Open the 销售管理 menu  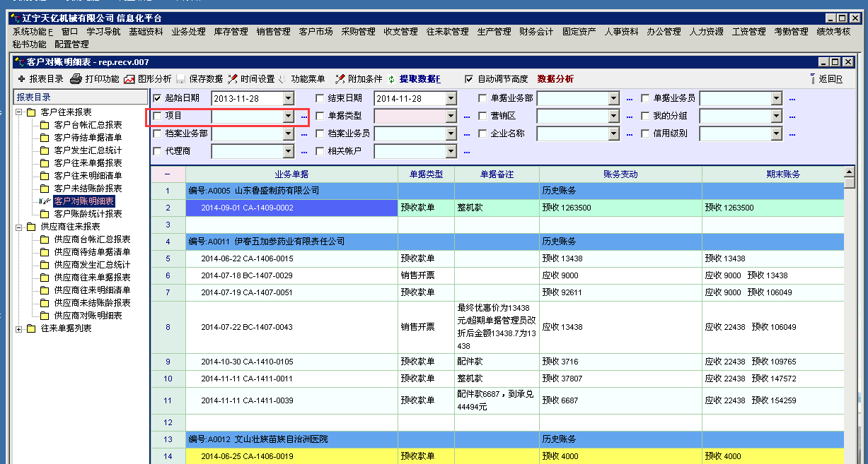point(273,32)
